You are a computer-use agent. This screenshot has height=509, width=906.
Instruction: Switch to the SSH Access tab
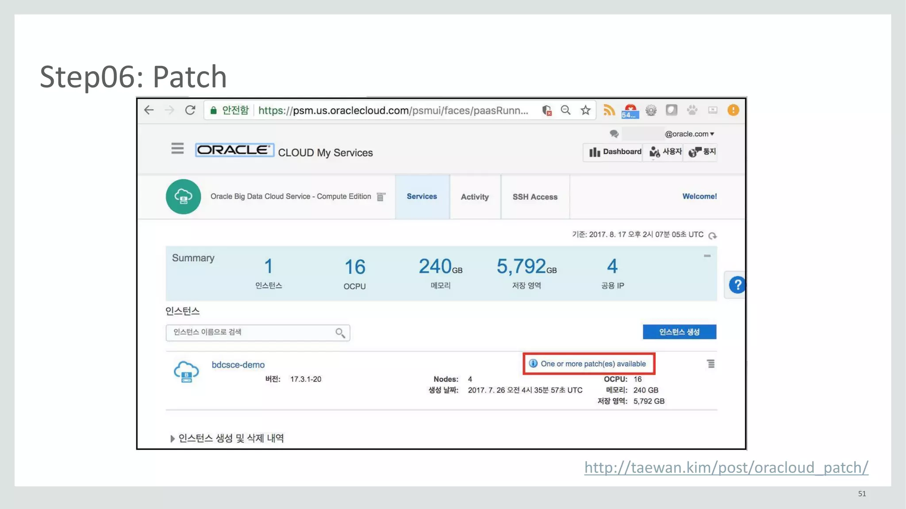click(535, 197)
